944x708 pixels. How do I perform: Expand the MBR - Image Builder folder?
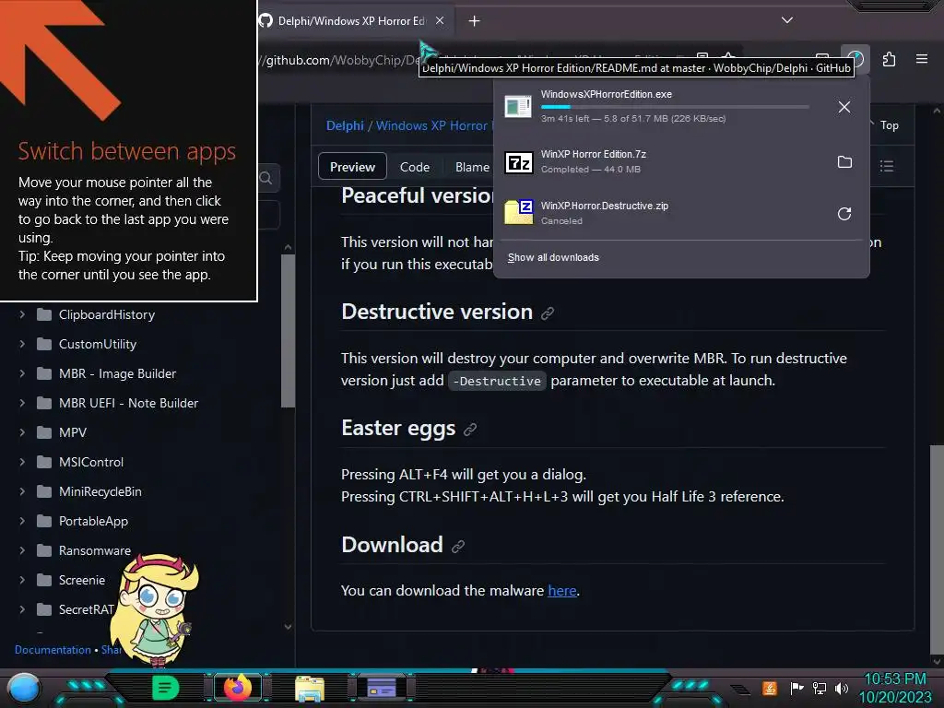coord(22,373)
